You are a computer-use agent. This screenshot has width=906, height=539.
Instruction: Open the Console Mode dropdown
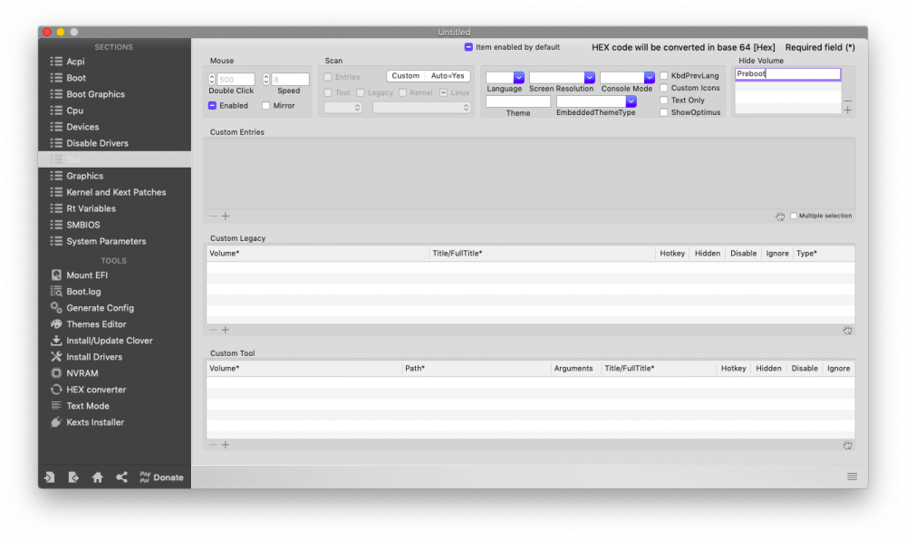pos(649,77)
